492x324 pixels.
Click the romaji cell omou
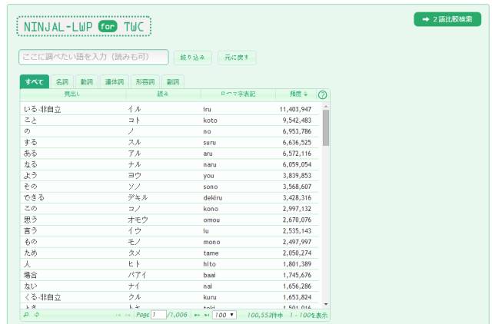pos(211,220)
